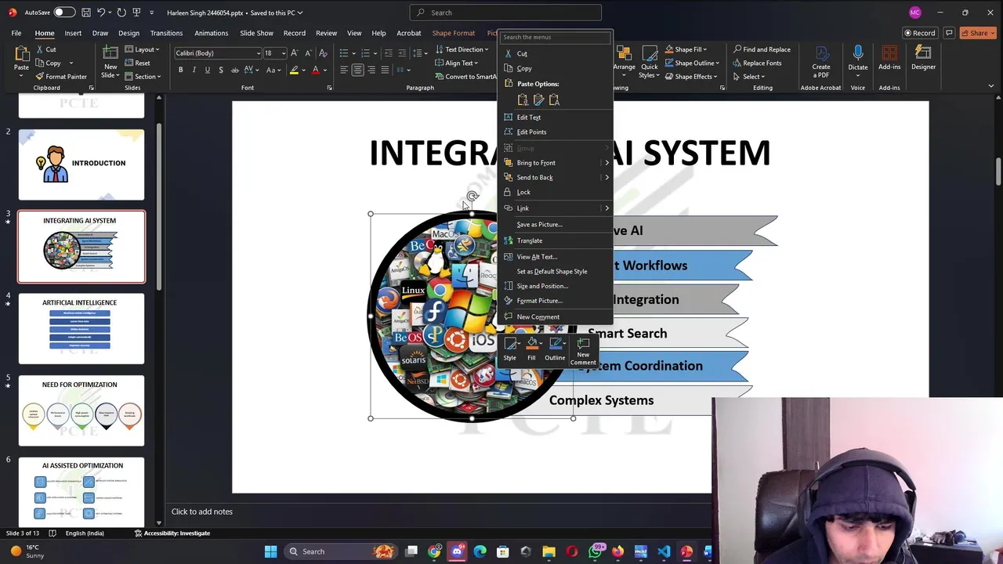Click Accessibility: Investigate in status bar
The height and width of the screenshot is (564, 1003).
pyautogui.click(x=172, y=533)
